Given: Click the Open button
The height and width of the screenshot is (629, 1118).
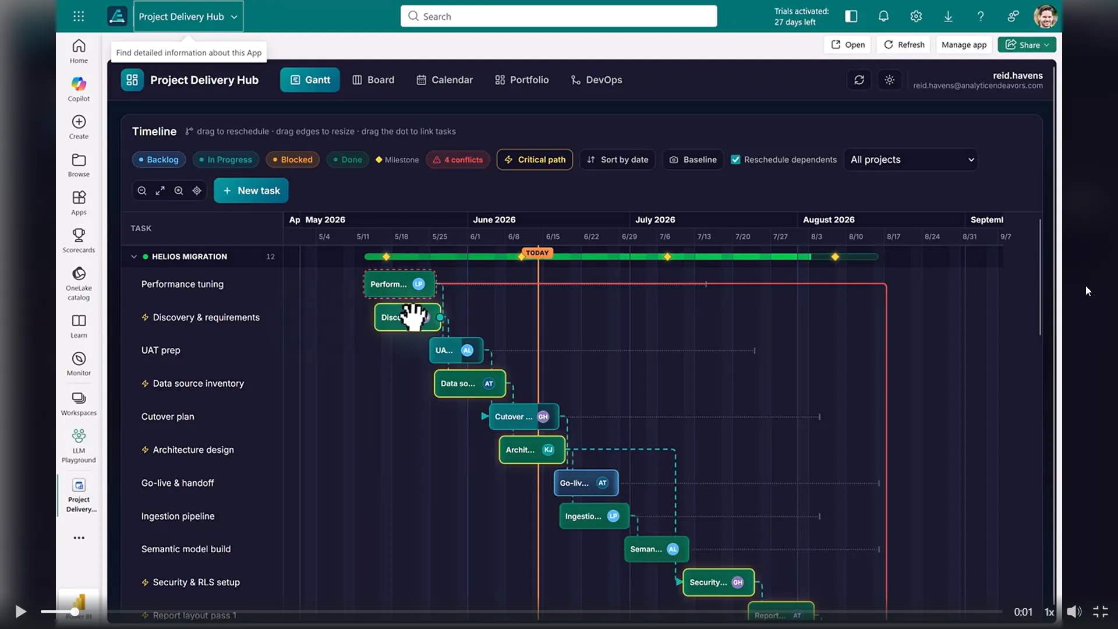Looking at the screenshot, I should 847,45.
